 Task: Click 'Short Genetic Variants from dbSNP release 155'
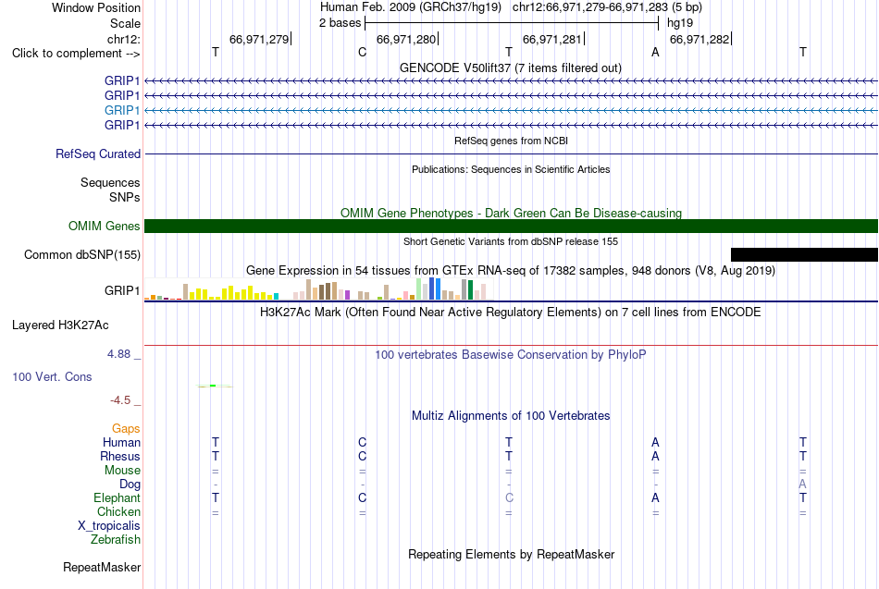tap(511, 241)
